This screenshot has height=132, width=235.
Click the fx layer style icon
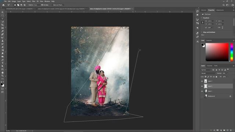pyautogui.click(x=214, y=131)
